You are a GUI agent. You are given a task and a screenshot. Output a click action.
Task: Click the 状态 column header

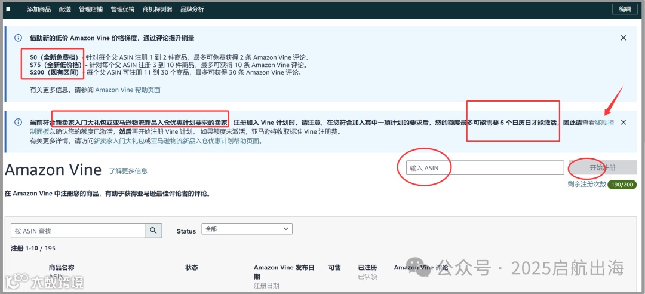click(192, 268)
